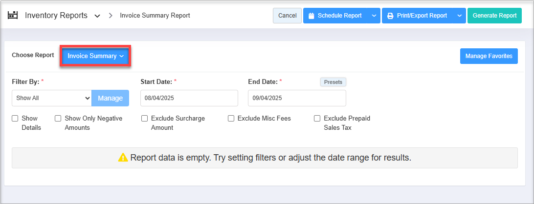The width and height of the screenshot is (534, 204).
Task: Click the Presets date button
Action: point(333,82)
